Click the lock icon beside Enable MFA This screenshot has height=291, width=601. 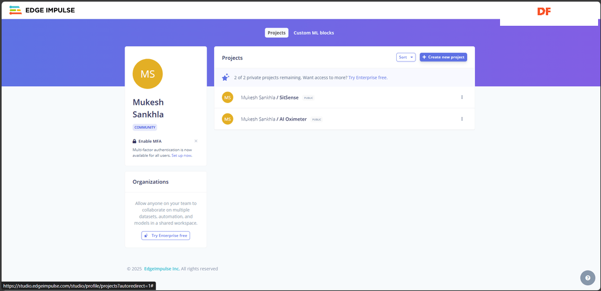point(134,141)
